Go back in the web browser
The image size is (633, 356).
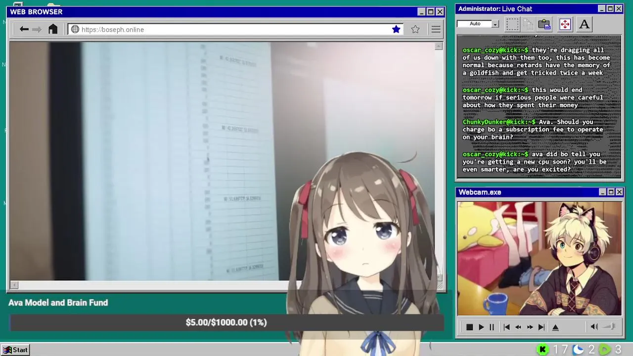(x=24, y=30)
